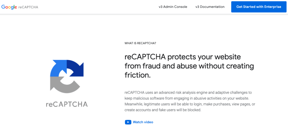Click the reCAPTCHA wordmark next to the Google logo
Viewport: 288px width, 128px height.
coord(28,7)
